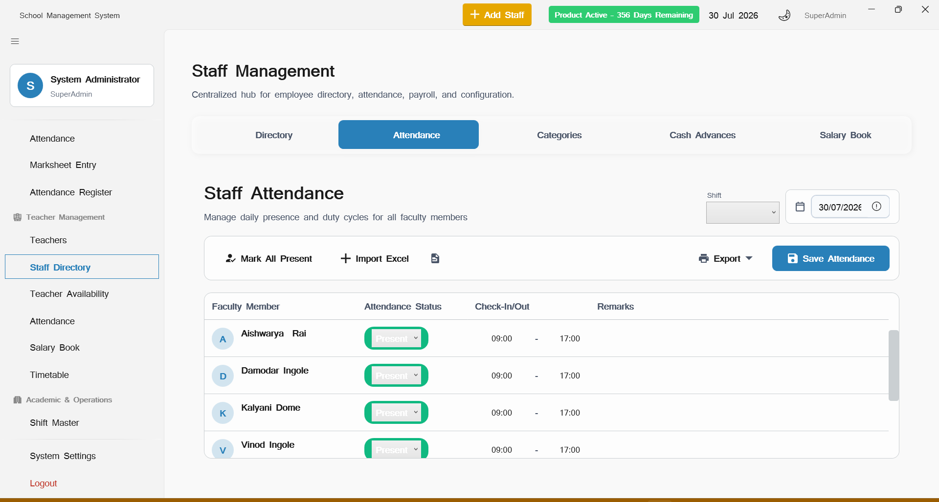Click the System Administrator S avatar
The image size is (939, 502).
coord(30,85)
